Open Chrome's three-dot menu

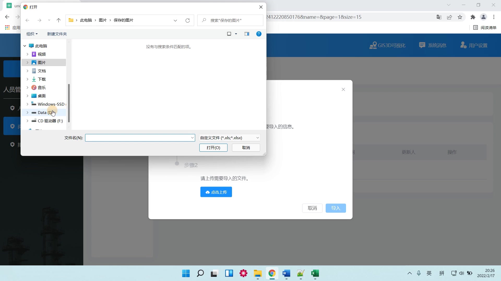(x=494, y=17)
